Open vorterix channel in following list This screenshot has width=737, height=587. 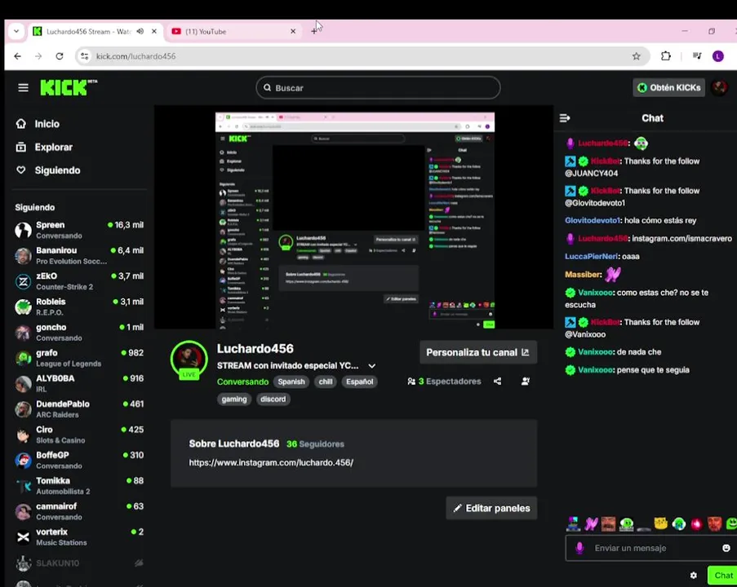pos(79,536)
